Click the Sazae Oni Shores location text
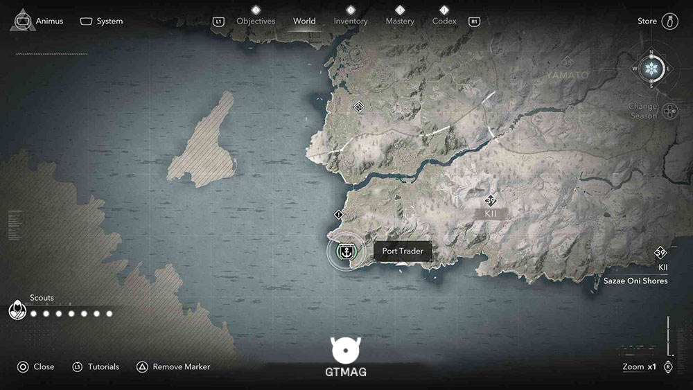Image resolution: width=693 pixels, height=390 pixels. [x=635, y=281]
